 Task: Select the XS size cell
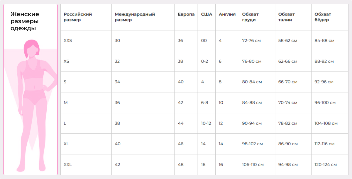66,62
